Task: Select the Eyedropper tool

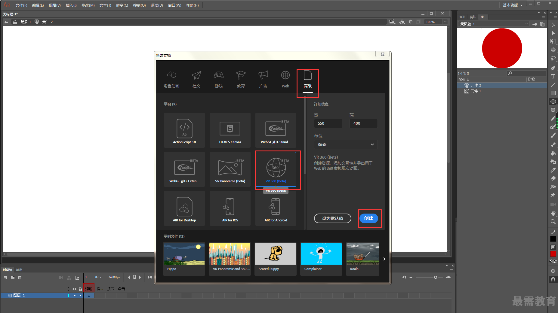Action: pos(553,170)
